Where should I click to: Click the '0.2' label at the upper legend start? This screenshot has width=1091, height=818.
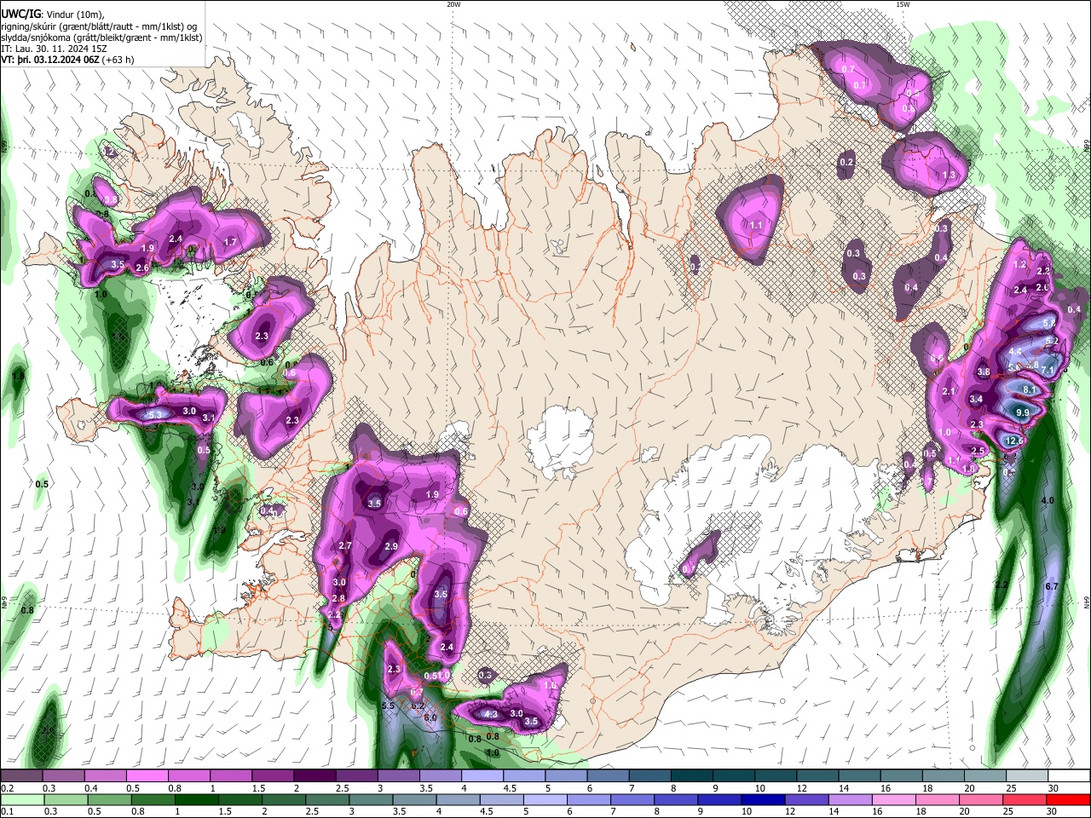[6, 788]
